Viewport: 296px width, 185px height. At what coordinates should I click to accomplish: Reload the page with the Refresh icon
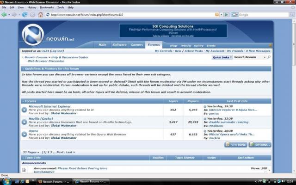pyautogui.click(x=25, y=14)
